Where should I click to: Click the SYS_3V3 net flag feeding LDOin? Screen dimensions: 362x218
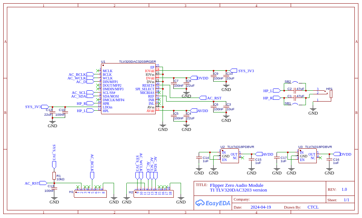pos(45,107)
